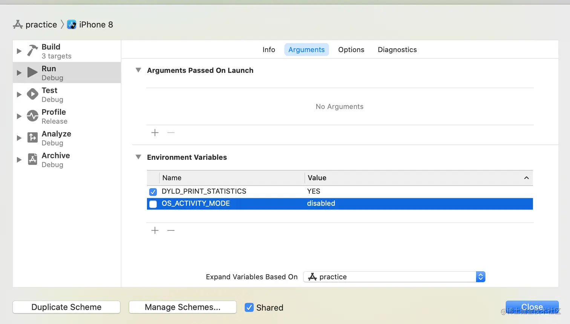Viewport: 570px width, 324px height.
Task: Click the Archive icon in sidebar
Action: [32, 160]
